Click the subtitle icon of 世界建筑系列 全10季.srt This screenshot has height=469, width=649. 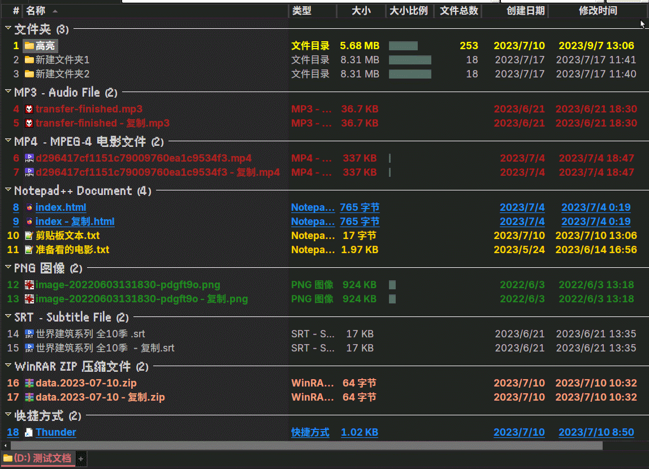(29, 334)
